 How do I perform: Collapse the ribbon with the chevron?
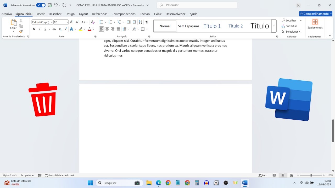pos(330,36)
